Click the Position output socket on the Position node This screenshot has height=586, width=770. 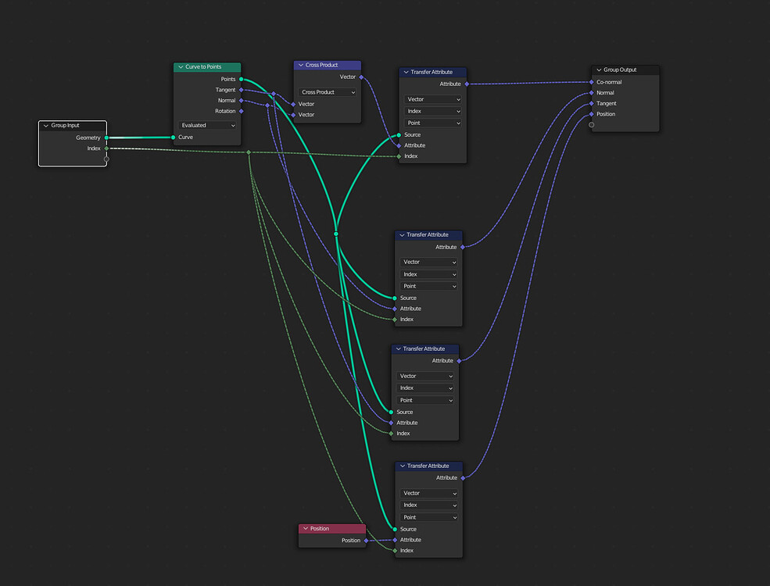[367, 539]
